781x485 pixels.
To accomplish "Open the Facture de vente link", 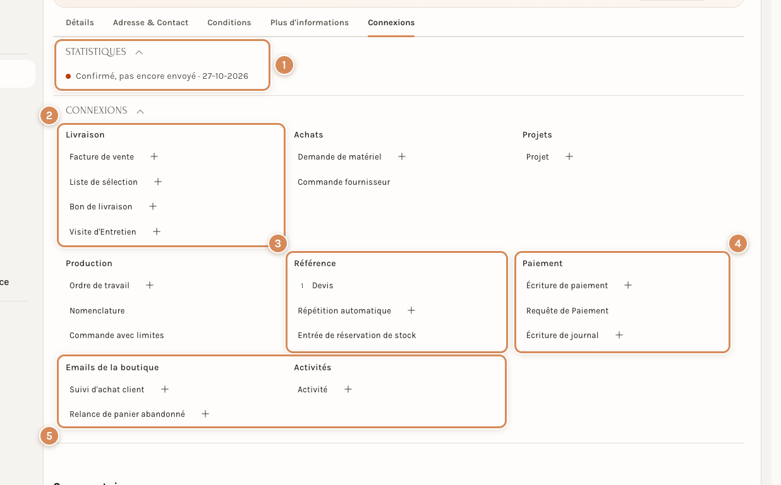I will pyautogui.click(x=102, y=157).
